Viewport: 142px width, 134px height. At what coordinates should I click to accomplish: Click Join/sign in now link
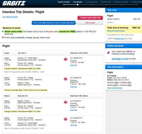click(x=120, y=59)
